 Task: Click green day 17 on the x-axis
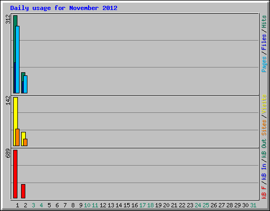pyautogui.click(x=142, y=205)
